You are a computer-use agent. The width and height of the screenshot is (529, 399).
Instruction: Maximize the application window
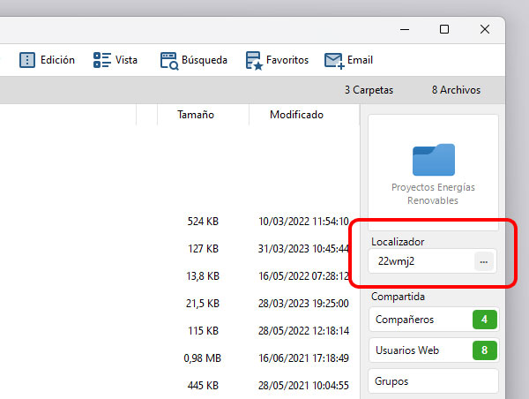[x=444, y=29]
